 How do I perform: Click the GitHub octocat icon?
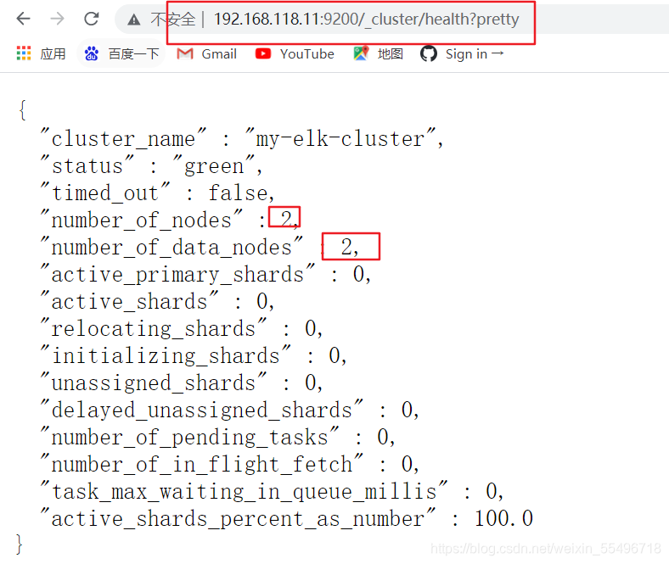(x=429, y=53)
